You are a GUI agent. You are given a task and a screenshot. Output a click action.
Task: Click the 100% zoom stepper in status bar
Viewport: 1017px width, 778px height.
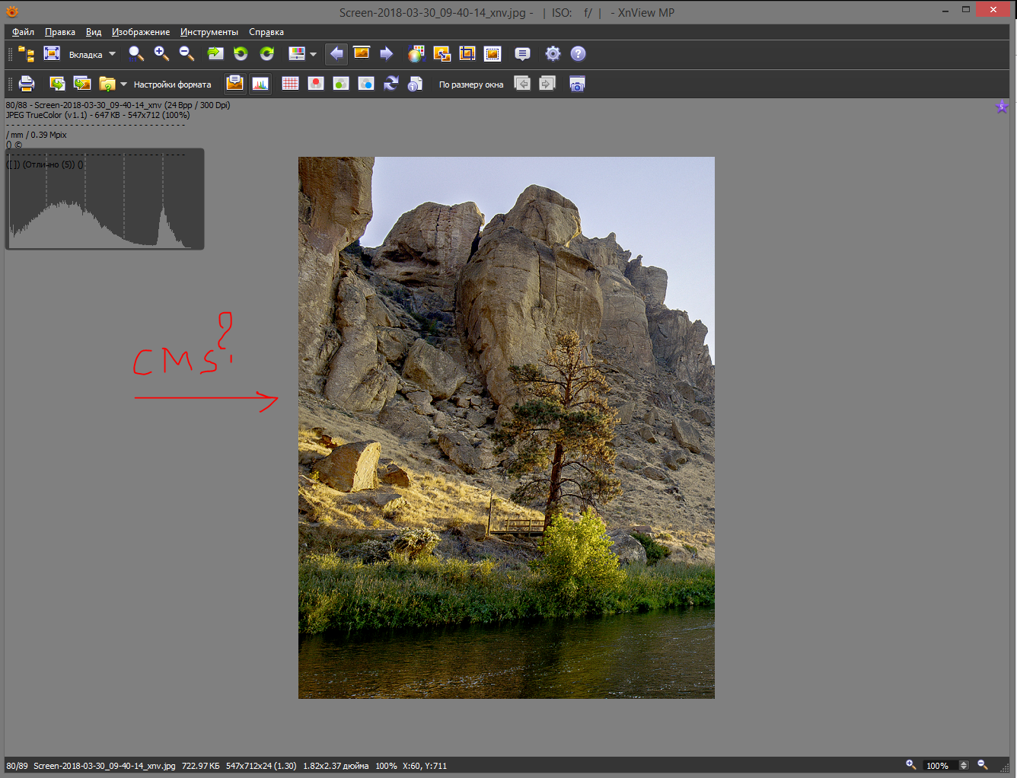pyautogui.click(x=964, y=765)
